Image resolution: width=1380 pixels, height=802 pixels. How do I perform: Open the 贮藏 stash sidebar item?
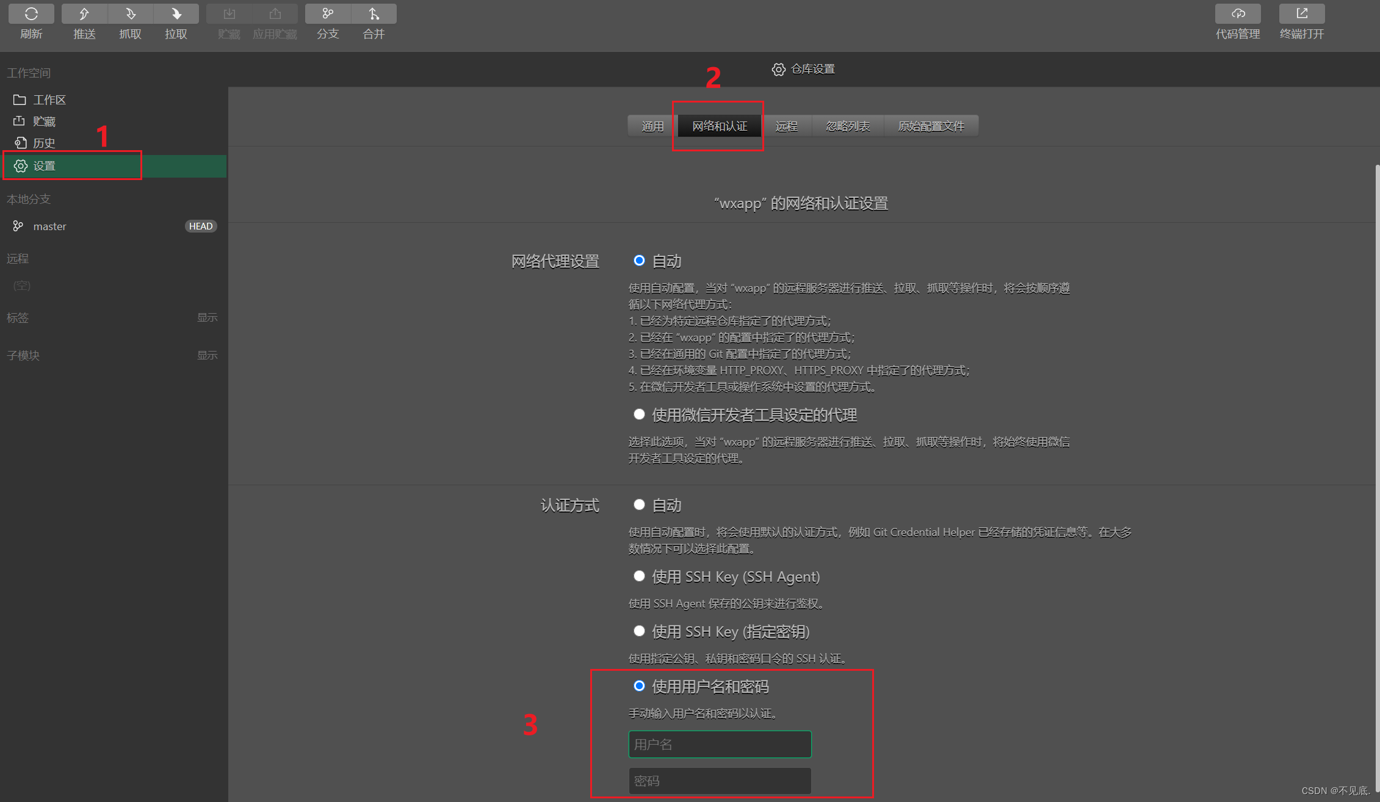click(114, 121)
